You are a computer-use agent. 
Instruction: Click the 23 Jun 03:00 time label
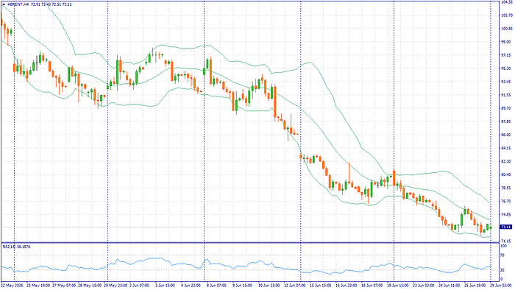[x=424, y=286]
